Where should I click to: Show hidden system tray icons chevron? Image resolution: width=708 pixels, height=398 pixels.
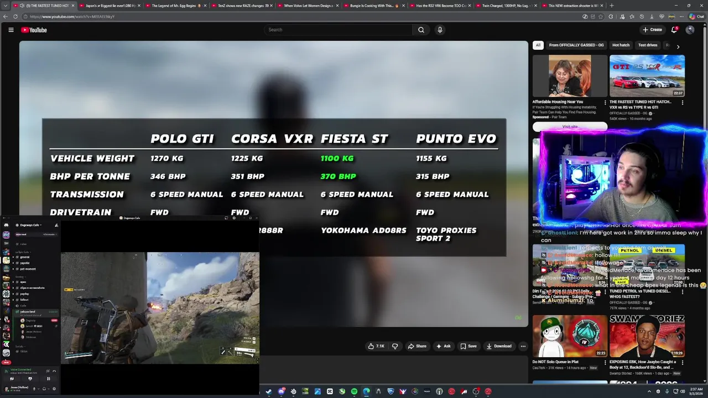point(649,391)
